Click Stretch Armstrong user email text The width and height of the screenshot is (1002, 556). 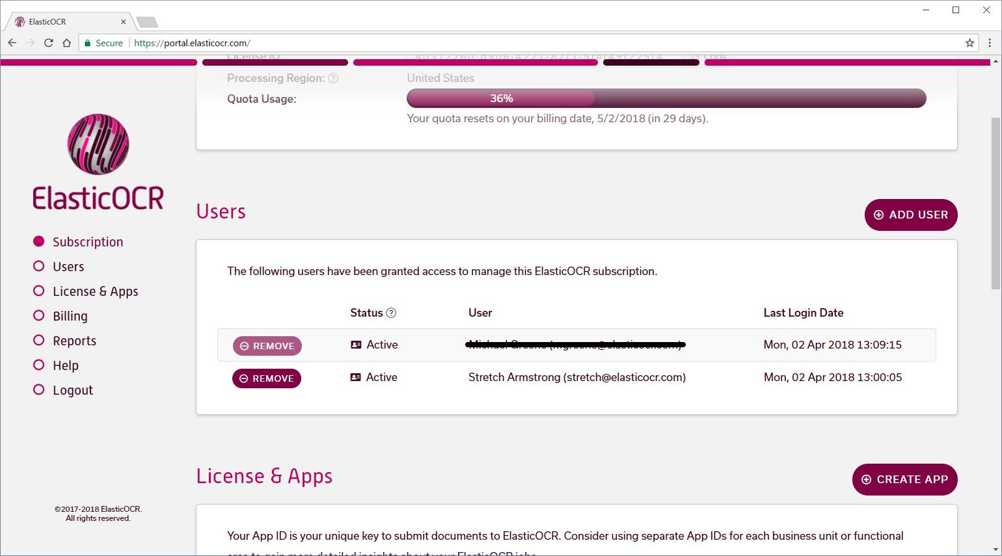click(577, 377)
